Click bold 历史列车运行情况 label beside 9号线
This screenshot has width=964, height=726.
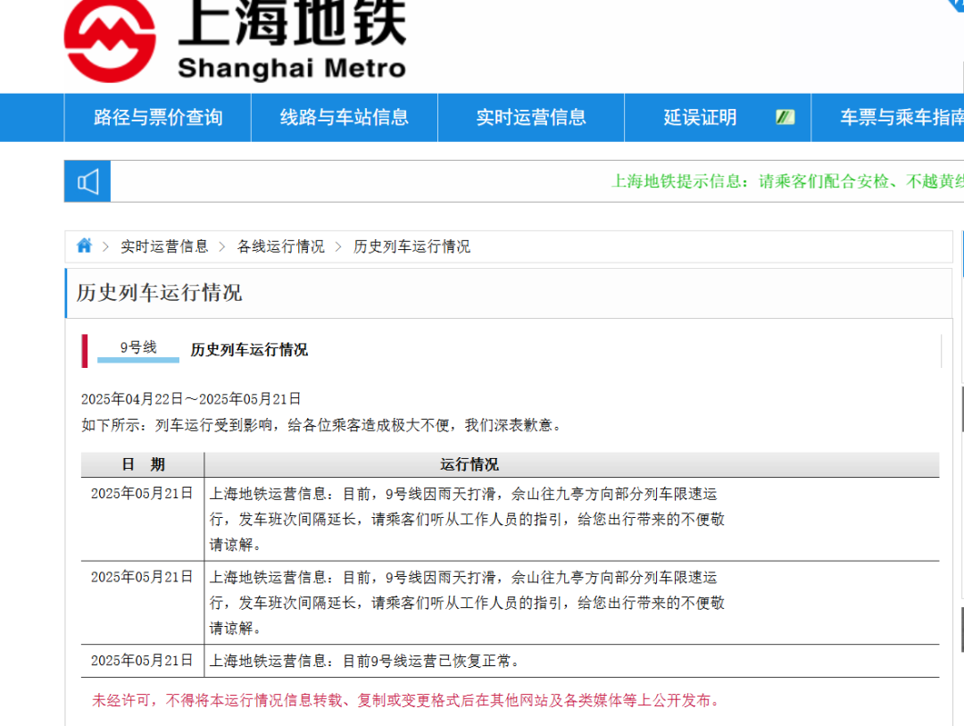[249, 350]
